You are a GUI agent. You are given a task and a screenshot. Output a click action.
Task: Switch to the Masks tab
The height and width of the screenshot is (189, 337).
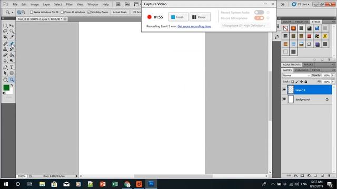point(309,65)
